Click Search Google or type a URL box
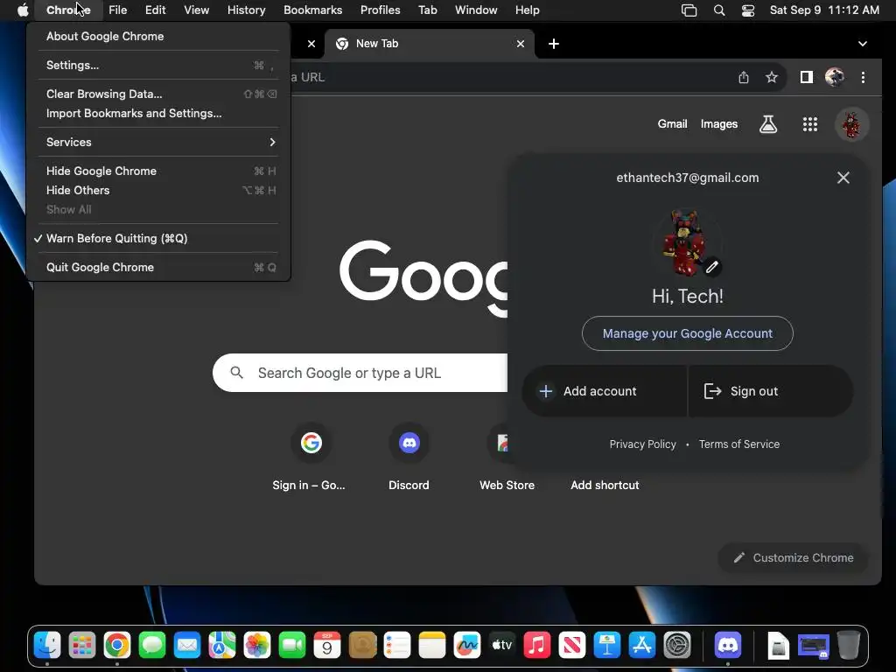 [360, 373]
